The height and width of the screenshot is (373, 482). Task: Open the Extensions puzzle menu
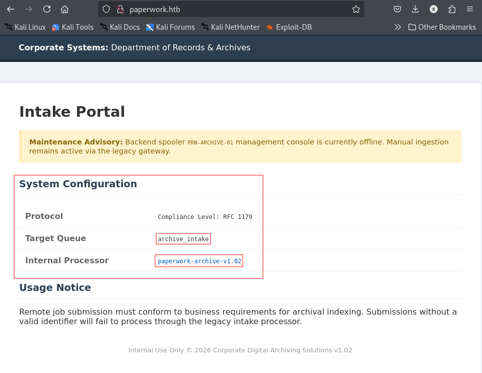tap(452, 9)
